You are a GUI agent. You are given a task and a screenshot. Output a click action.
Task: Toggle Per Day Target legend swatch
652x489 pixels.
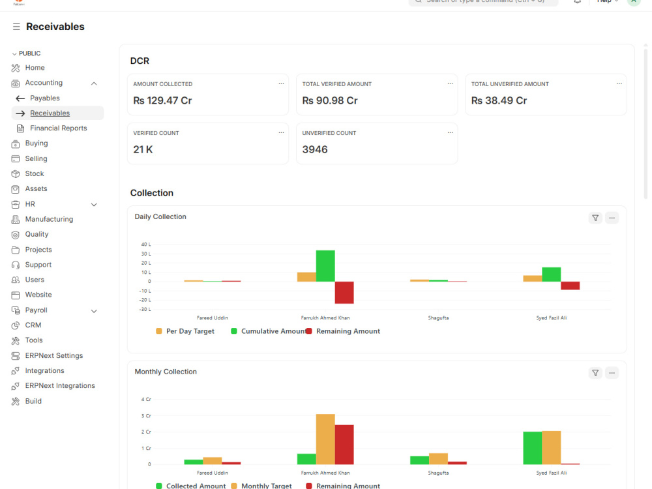159,331
